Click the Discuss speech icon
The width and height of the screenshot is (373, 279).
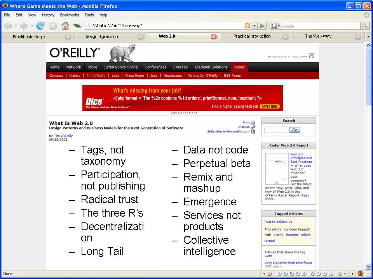(253, 127)
